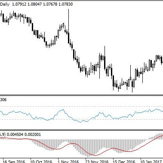Click the 16 Sep 2016 date label
This screenshot has height=163, width=163.
14,162
